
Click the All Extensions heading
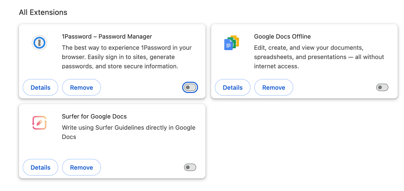coord(43,12)
